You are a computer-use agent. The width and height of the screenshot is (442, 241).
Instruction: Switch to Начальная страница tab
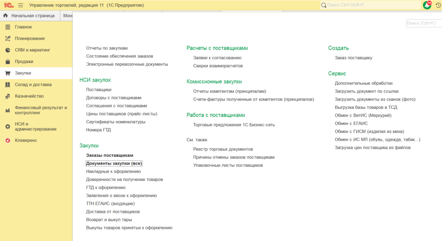coord(30,16)
